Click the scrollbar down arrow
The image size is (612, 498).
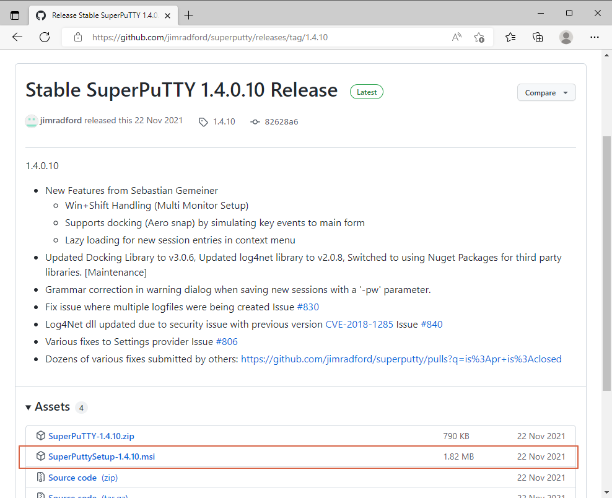(606, 492)
